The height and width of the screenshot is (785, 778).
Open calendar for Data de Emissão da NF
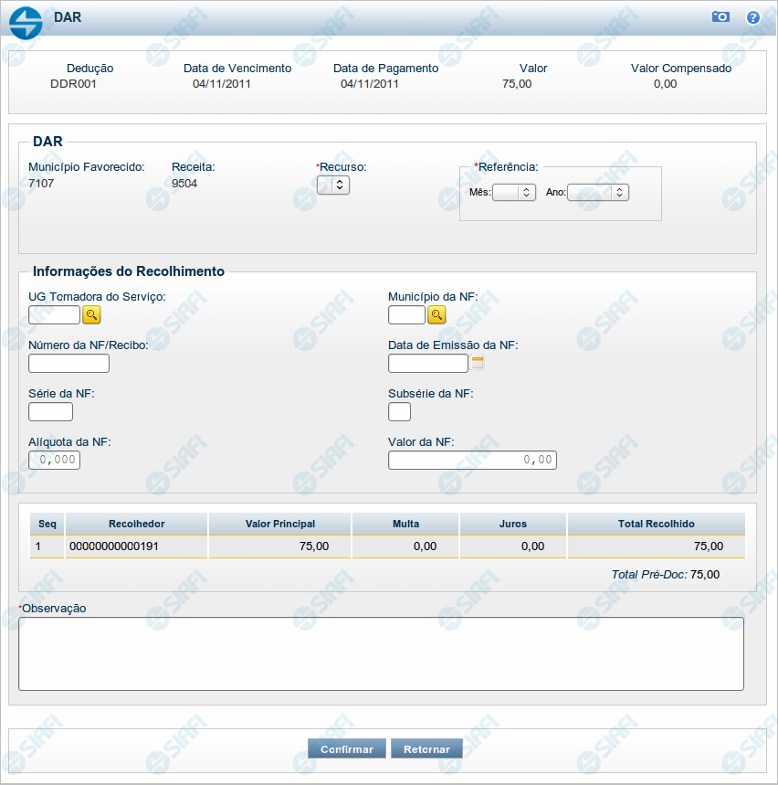coord(478,363)
